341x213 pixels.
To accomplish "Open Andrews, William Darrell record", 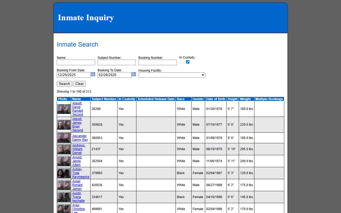I will click(x=79, y=149).
